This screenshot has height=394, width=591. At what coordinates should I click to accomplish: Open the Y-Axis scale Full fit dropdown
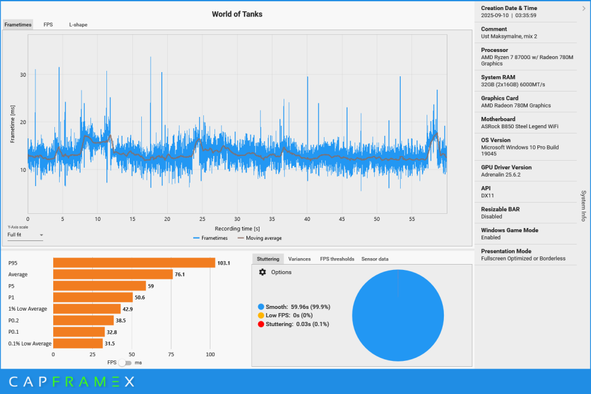point(25,235)
